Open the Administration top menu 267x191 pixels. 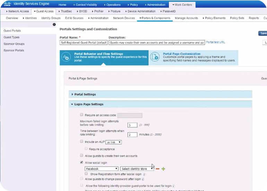pos(155,5)
